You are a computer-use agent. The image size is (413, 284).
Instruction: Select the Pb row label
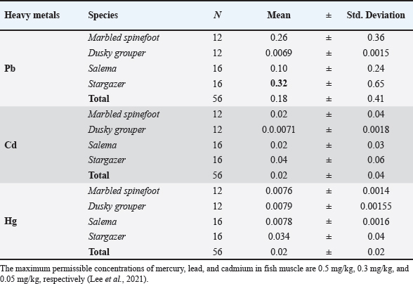[x=10, y=69]
